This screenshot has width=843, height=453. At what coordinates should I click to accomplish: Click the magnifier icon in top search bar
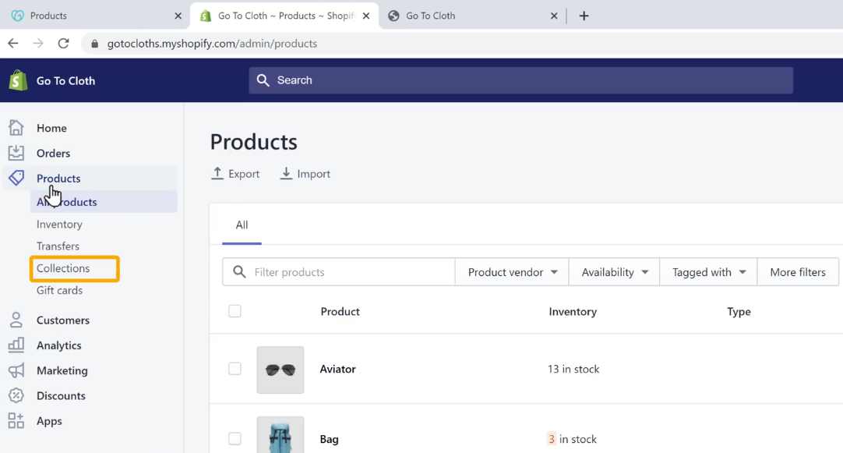click(263, 80)
